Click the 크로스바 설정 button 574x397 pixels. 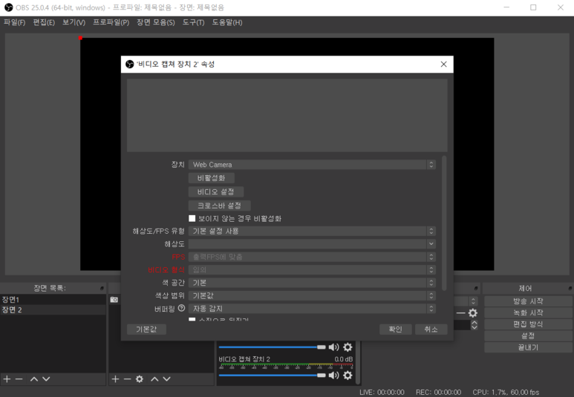pos(219,206)
